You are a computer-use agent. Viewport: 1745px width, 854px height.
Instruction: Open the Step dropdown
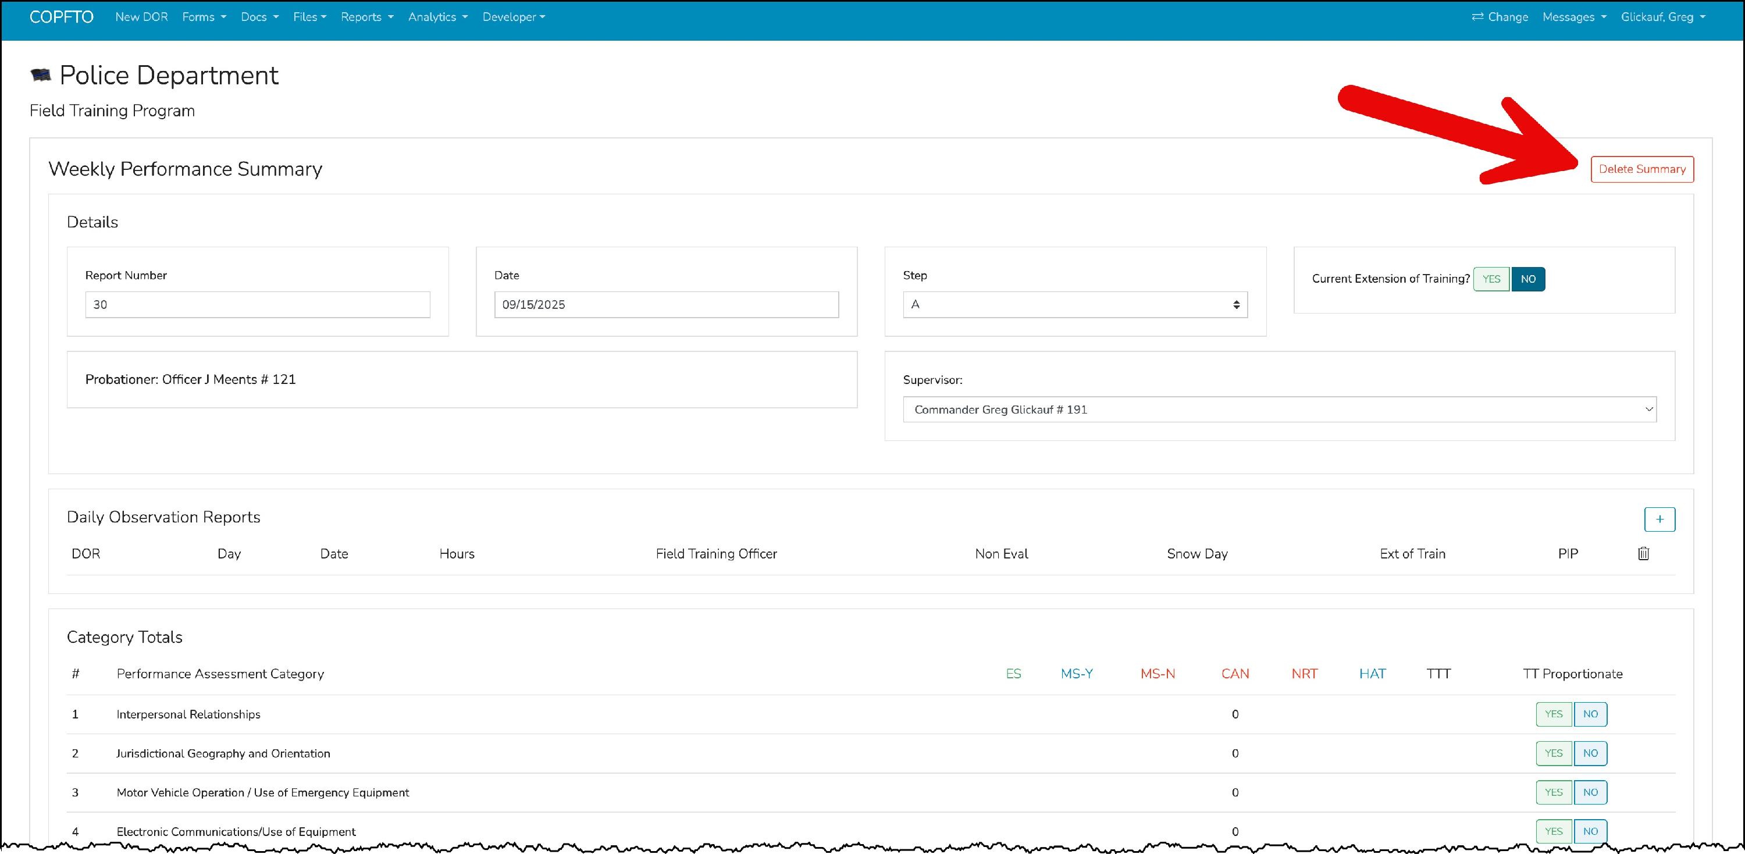tap(1074, 305)
